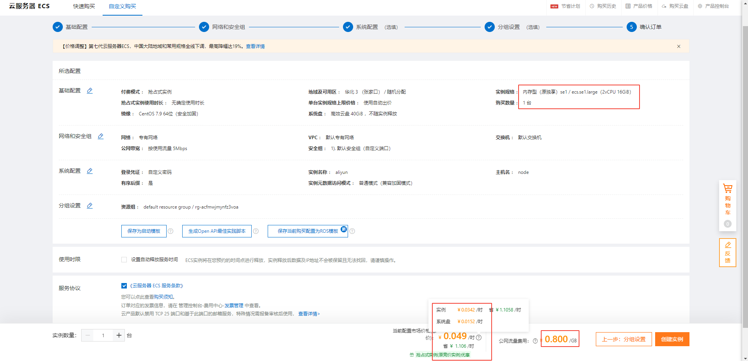Open 购买云盘 in top navigation

click(675, 6)
